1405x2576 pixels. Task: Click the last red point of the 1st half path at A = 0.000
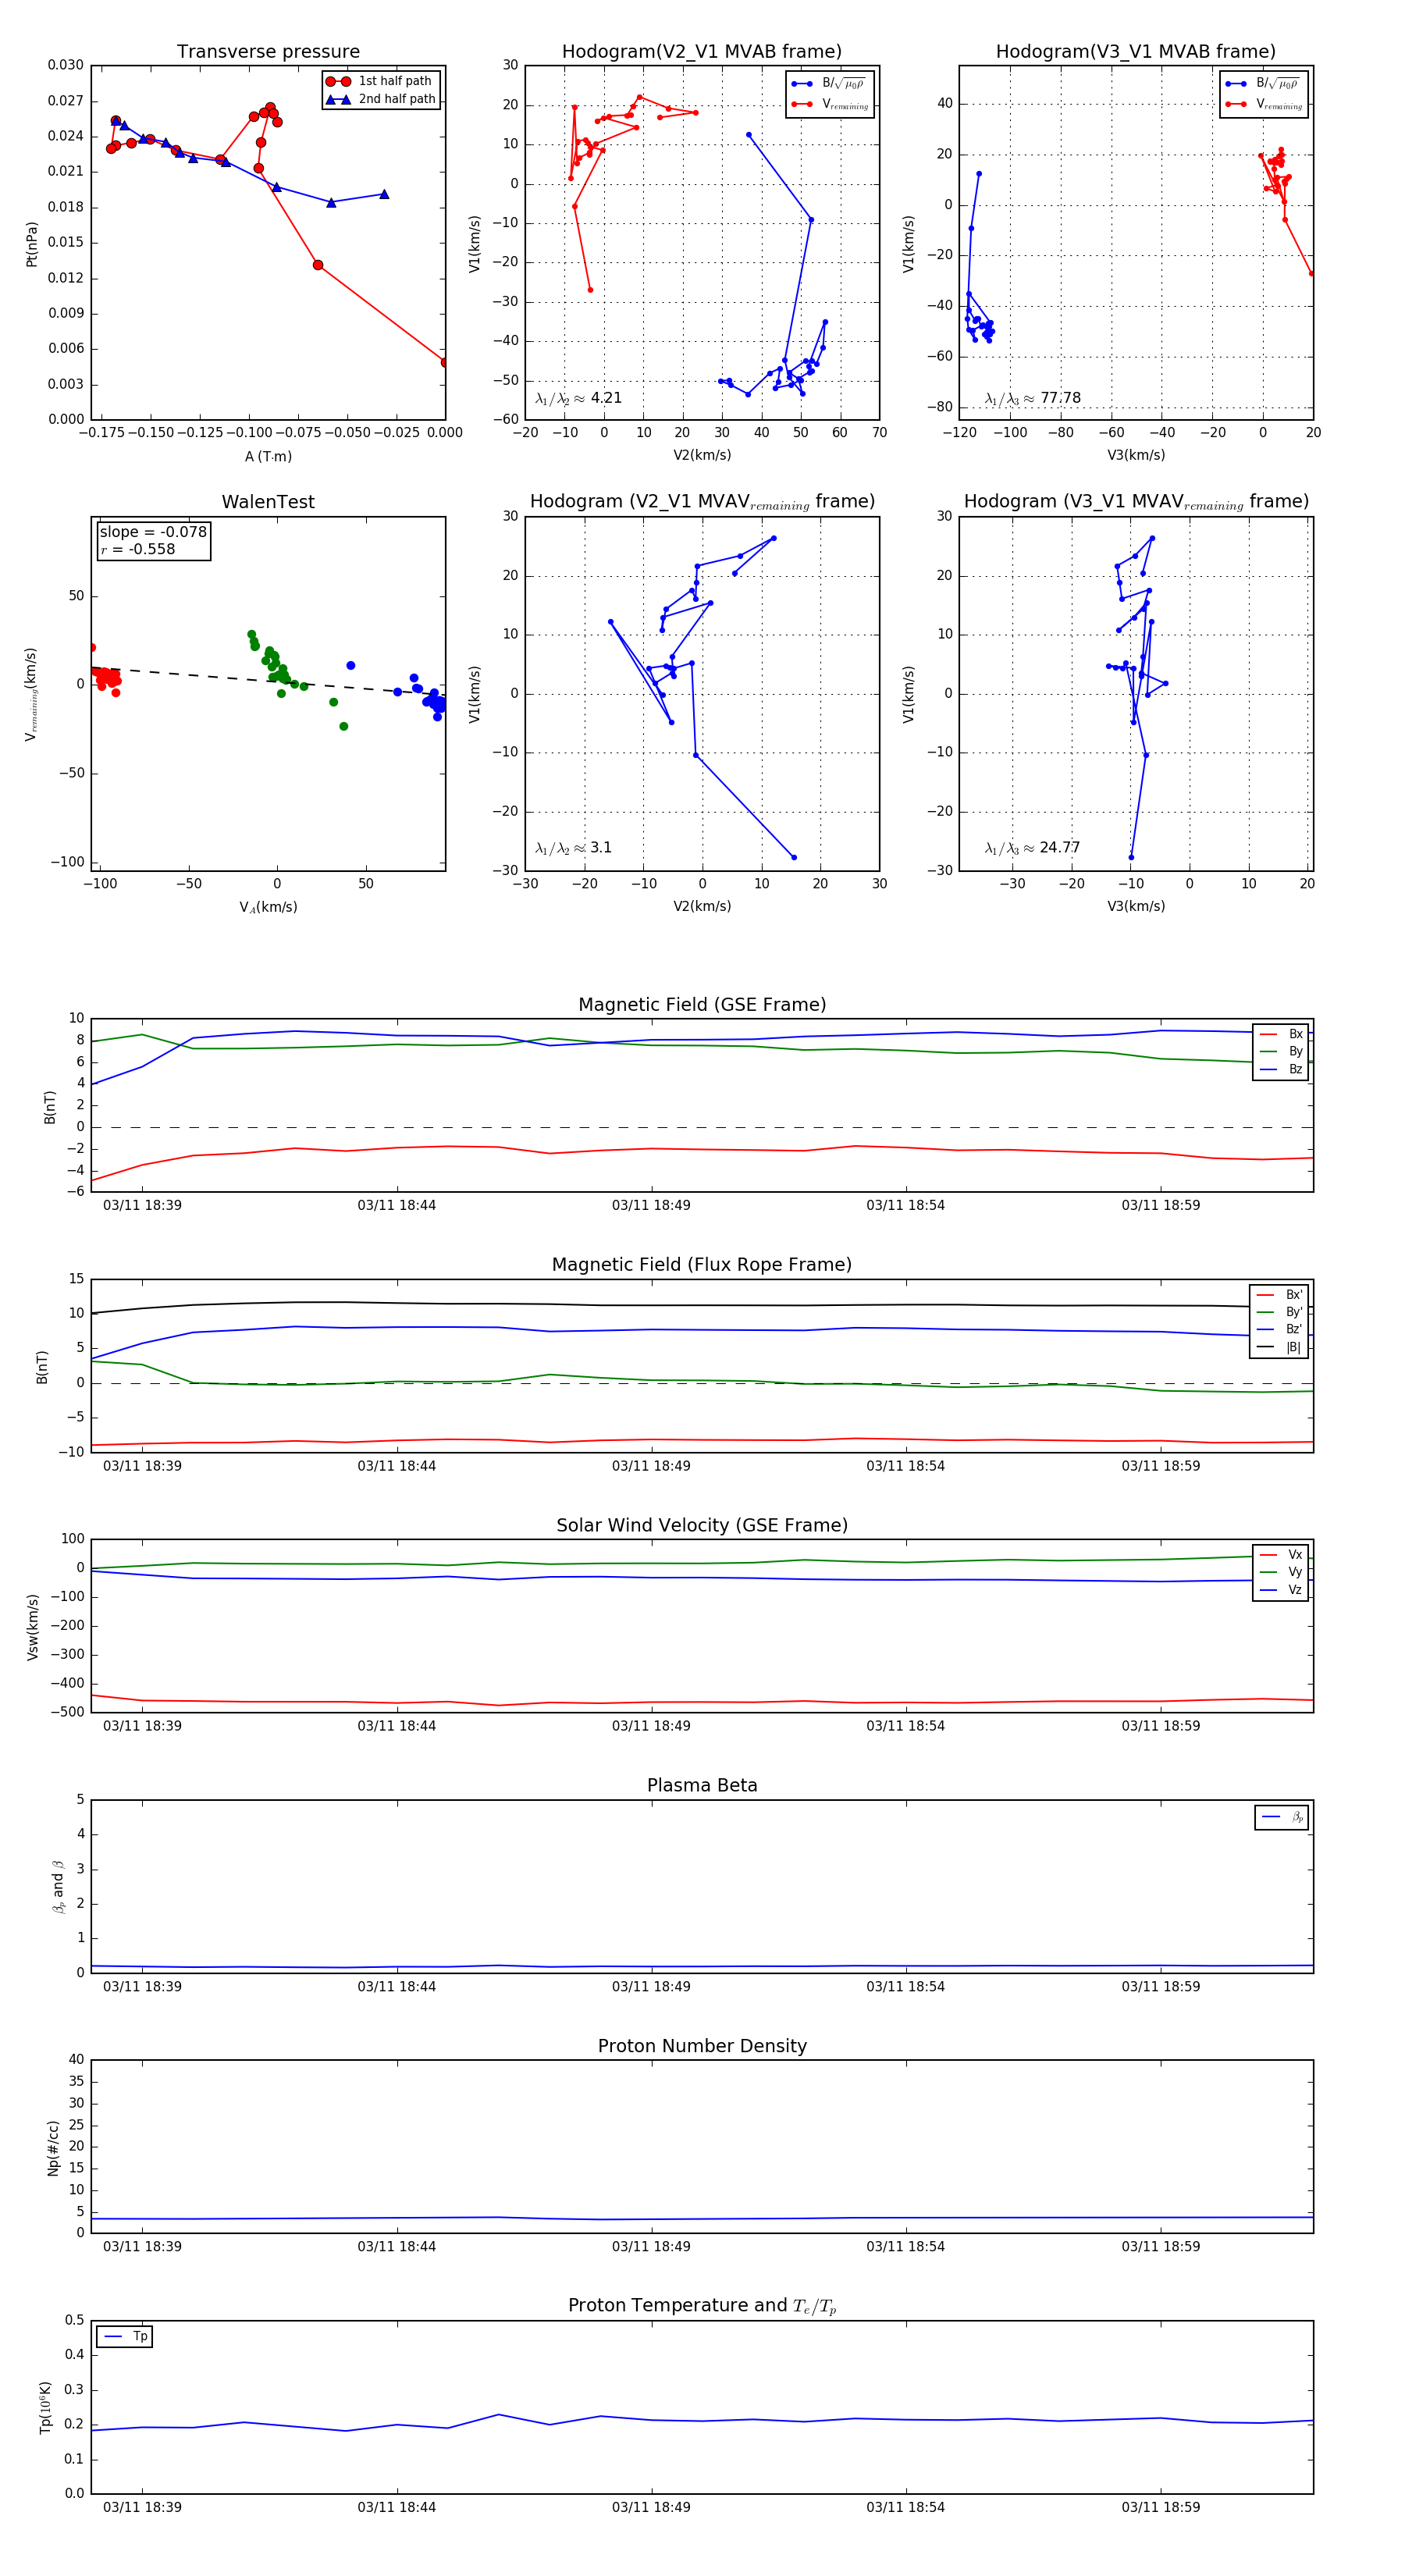[445, 362]
